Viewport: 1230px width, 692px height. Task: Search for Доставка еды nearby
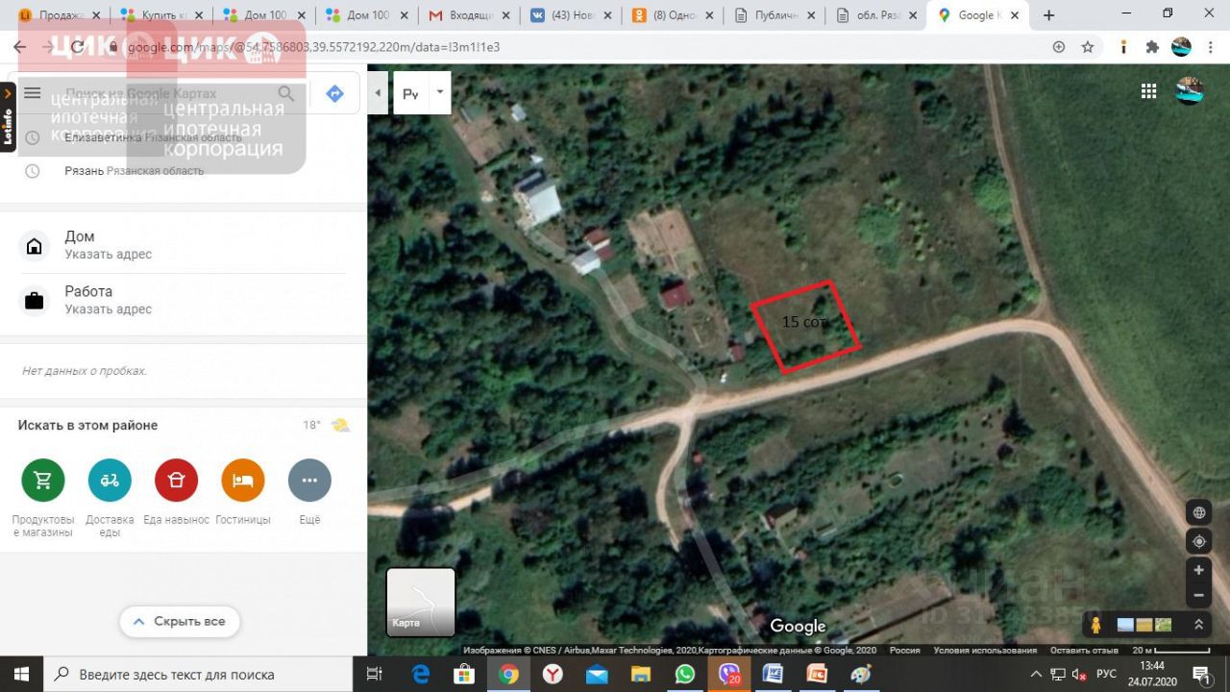point(110,498)
